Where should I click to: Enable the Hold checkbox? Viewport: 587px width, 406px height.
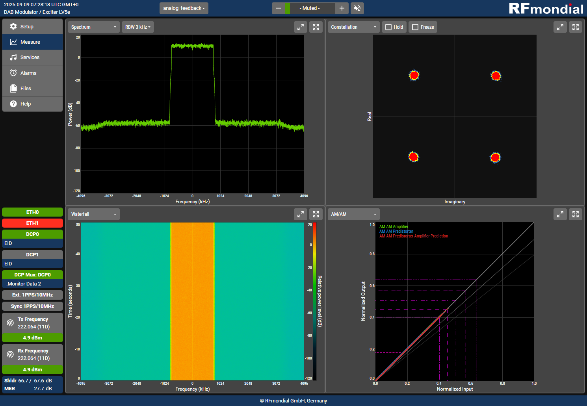[x=388, y=27]
